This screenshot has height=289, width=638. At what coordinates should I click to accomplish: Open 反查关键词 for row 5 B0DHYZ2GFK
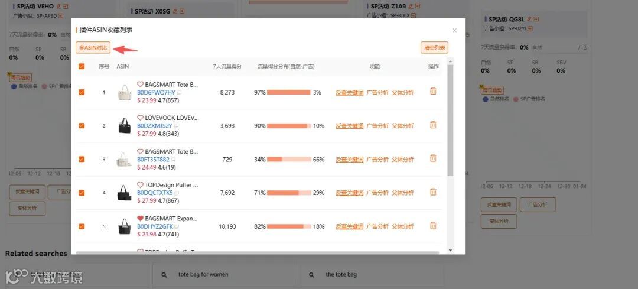(x=350, y=226)
